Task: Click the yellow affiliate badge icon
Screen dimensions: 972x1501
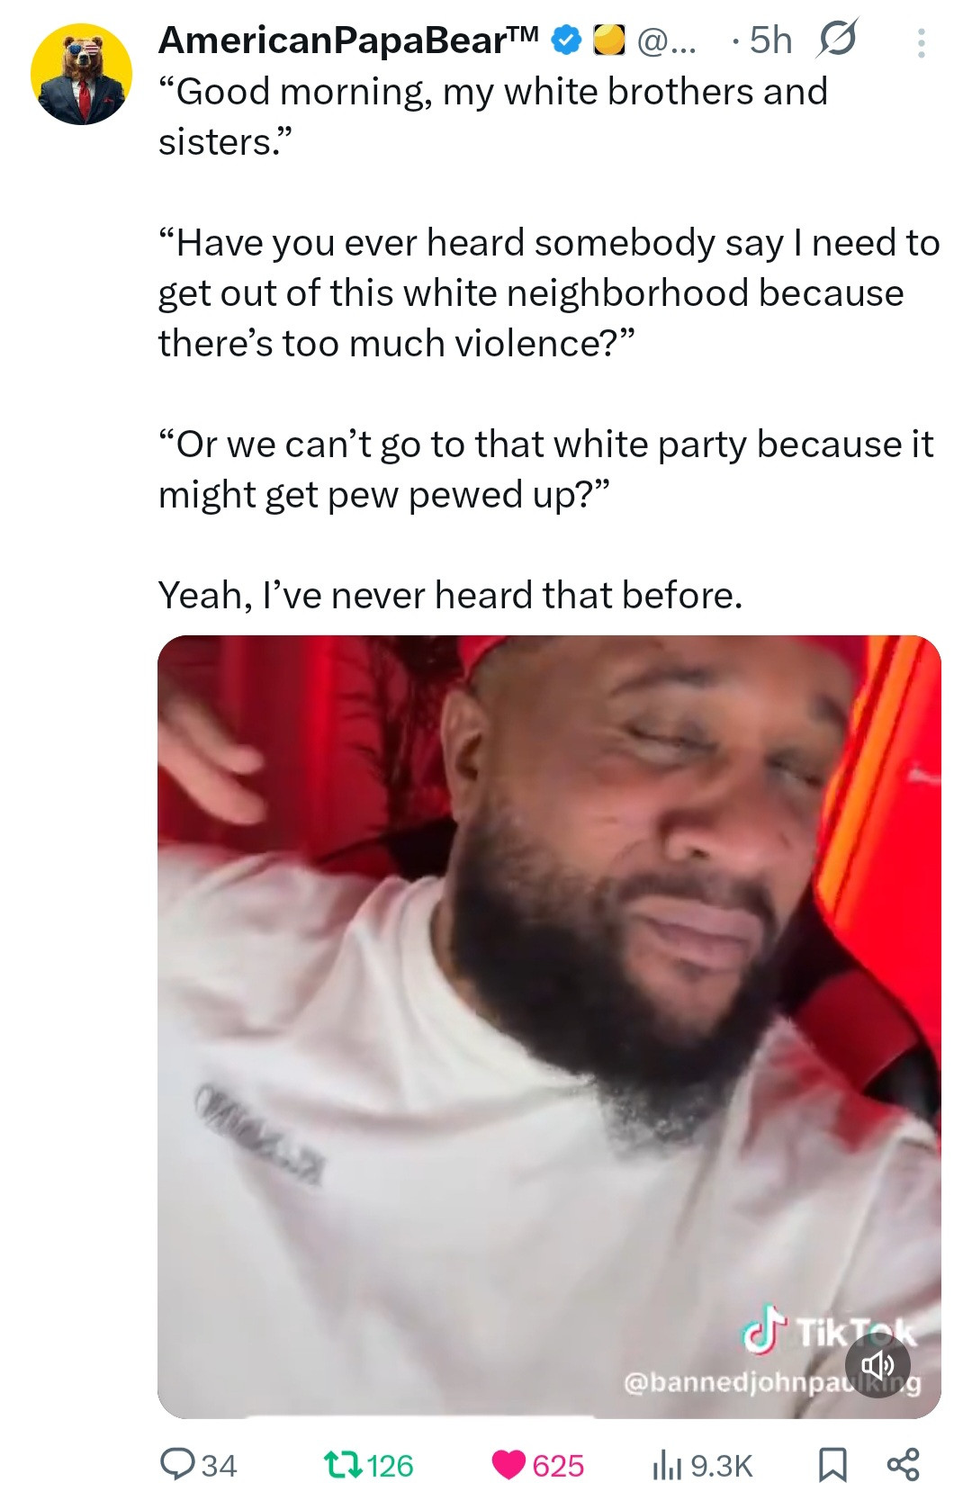Action: tap(610, 41)
